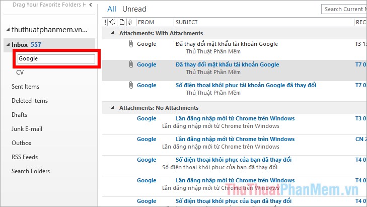Collapse the No Attachments group
The width and height of the screenshot is (367, 207).
tap(113, 107)
